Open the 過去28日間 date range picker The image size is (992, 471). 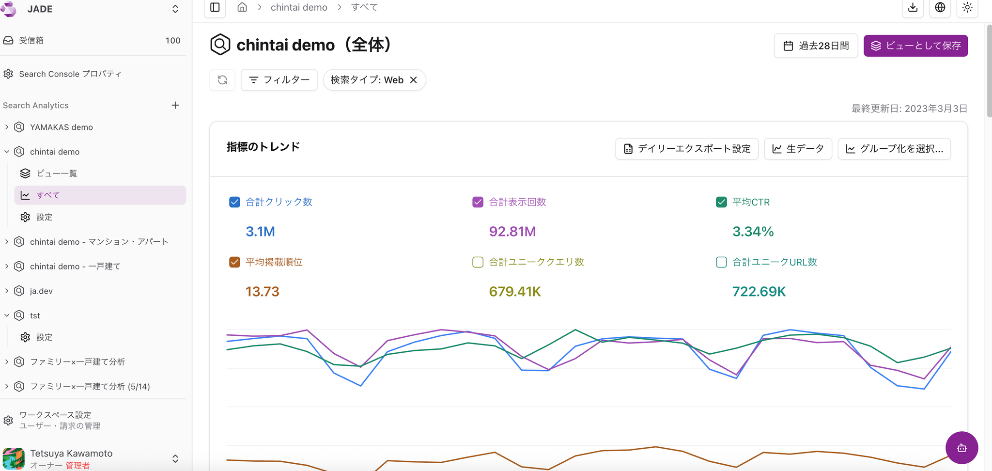pyautogui.click(x=816, y=46)
